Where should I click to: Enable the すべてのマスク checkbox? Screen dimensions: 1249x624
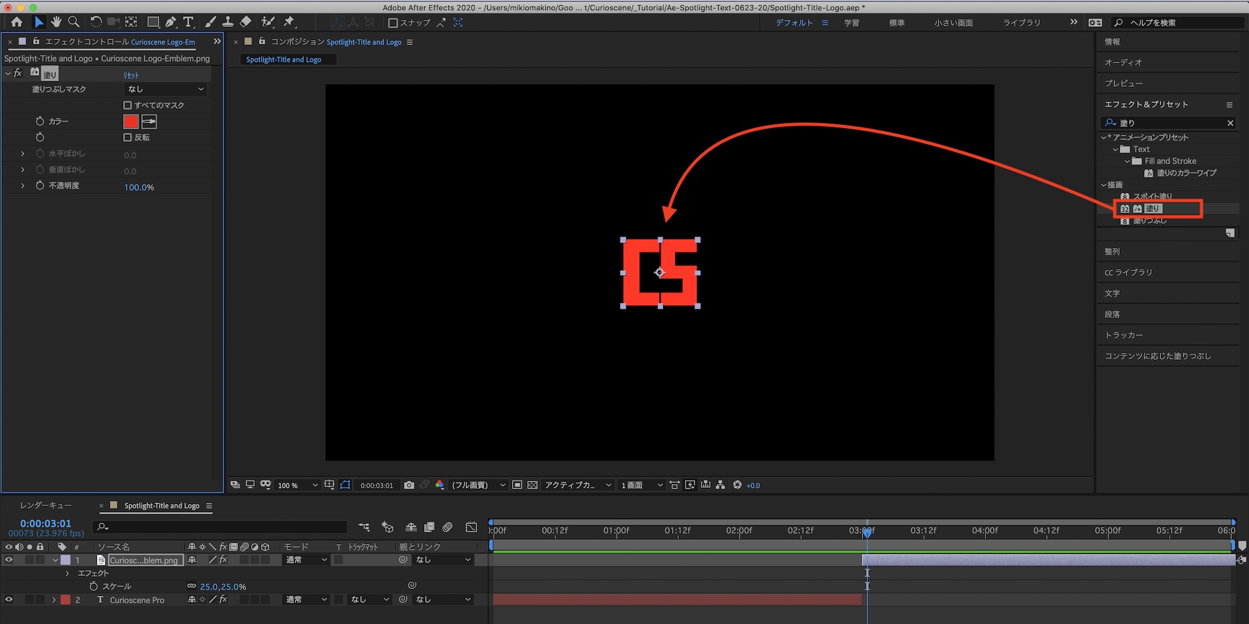(127, 105)
